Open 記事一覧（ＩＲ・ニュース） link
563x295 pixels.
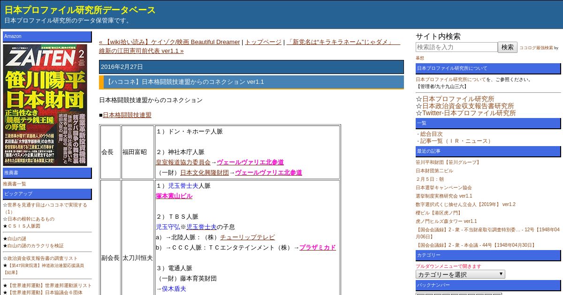pyautogui.click(x=456, y=141)
